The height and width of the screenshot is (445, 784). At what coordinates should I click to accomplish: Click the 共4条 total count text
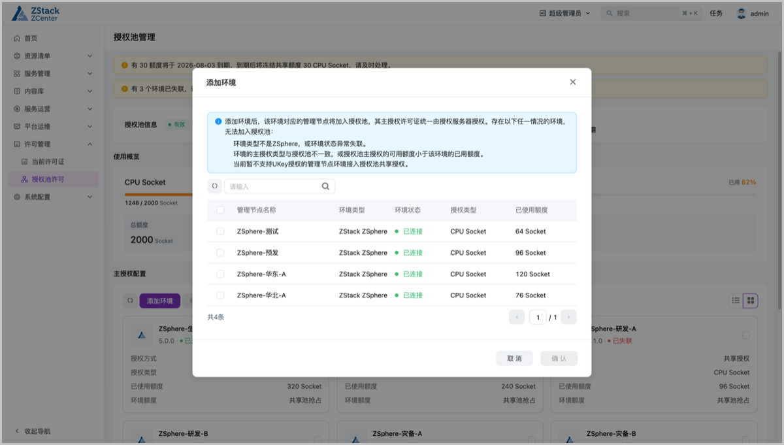click(x=216, y=317)
